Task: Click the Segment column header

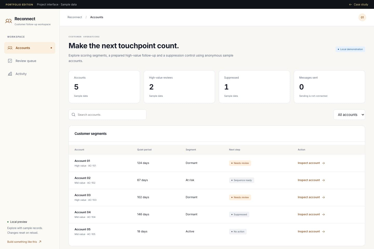Action: (x=191, y=150)
